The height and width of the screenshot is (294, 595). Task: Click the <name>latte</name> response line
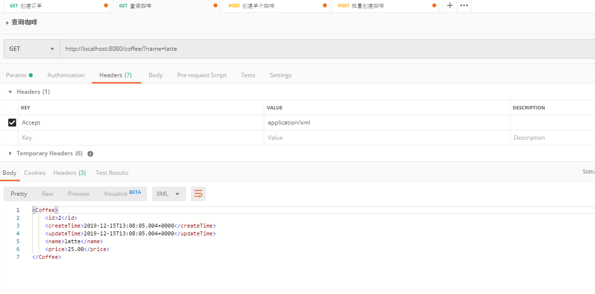tap(74, 241)
